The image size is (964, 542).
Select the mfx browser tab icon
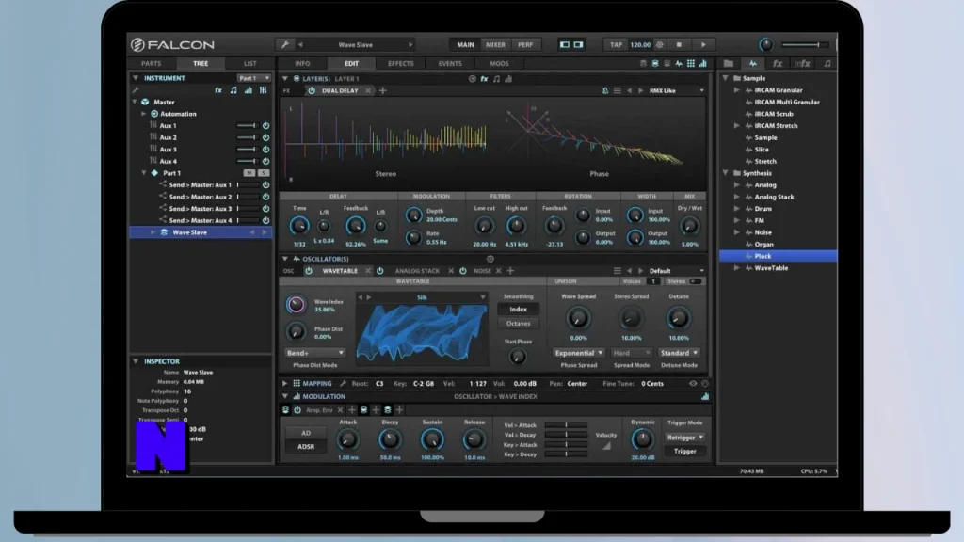click(802, 63)
